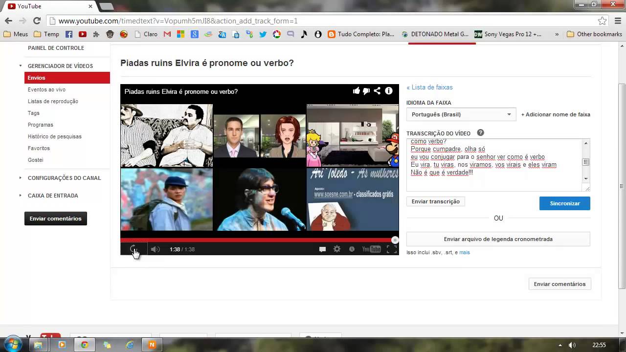
Task: Open the Microsoft/Windows logo bookmark
Action: 181,34
